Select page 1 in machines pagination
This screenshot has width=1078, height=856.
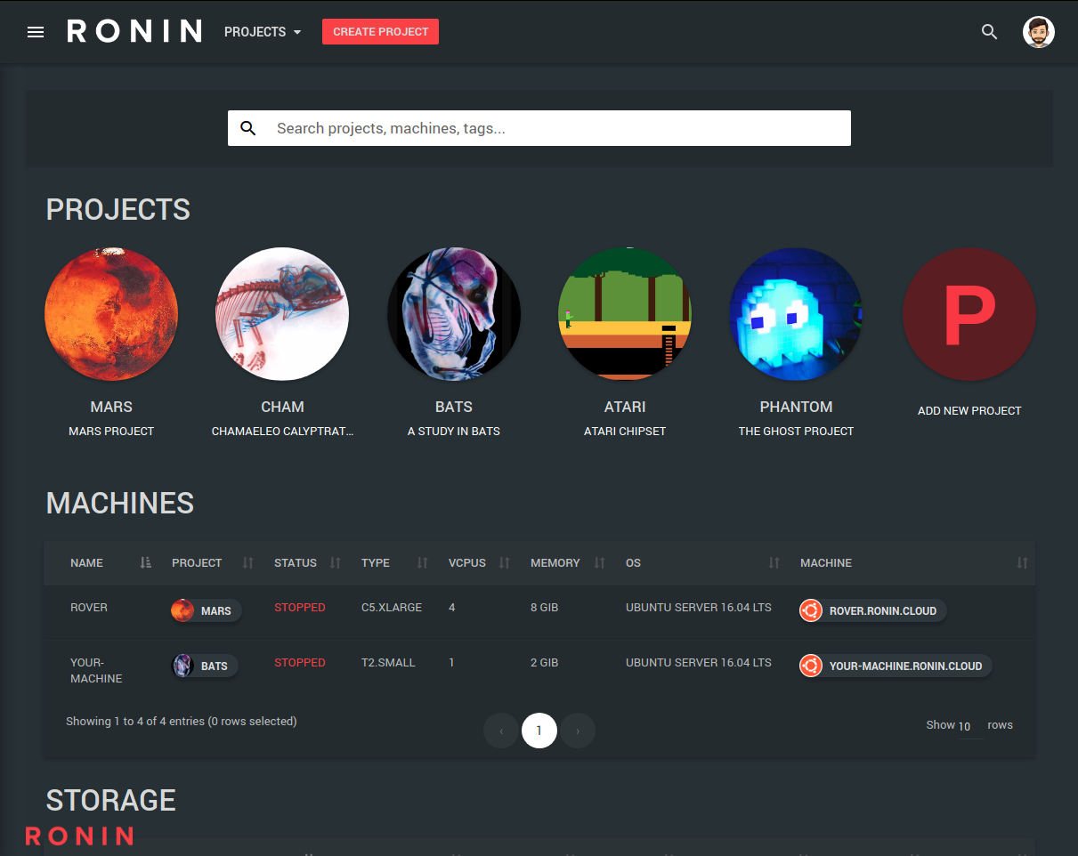(539, 731)
